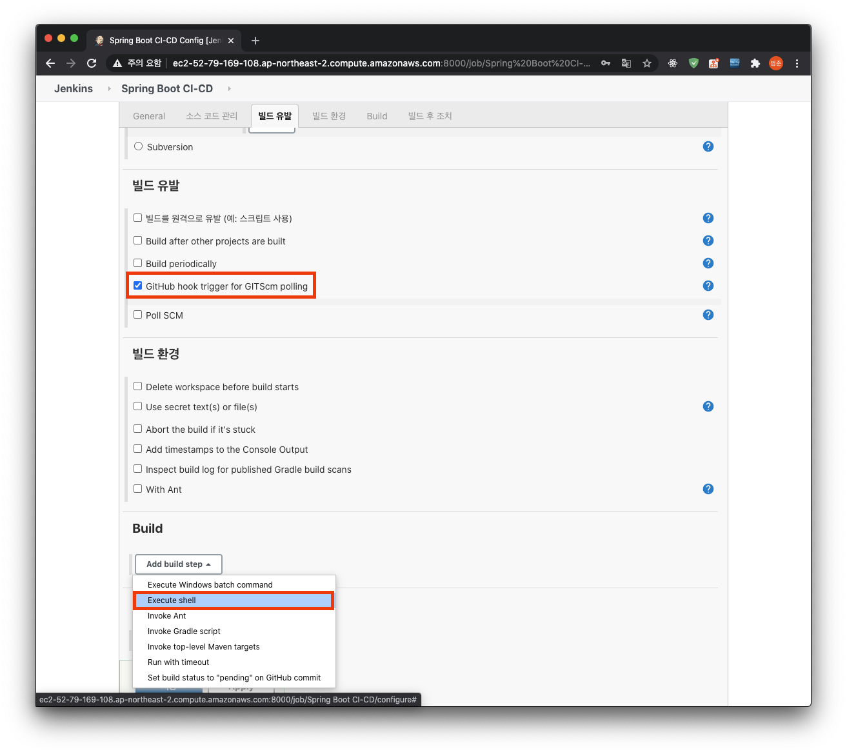Switch to 빌드 후 조치 tab
The width and height of the screenshot is (847, 754).
pos(430,116)
